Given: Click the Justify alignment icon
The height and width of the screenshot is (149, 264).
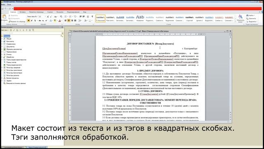Looking at the screenshot, I should coord(75,21).
